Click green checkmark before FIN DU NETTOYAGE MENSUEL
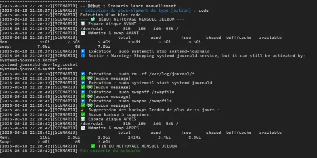The image size is (317, 158). click(x=93, y=146)
